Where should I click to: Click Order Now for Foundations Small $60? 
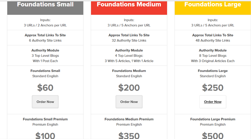point(45,102)
